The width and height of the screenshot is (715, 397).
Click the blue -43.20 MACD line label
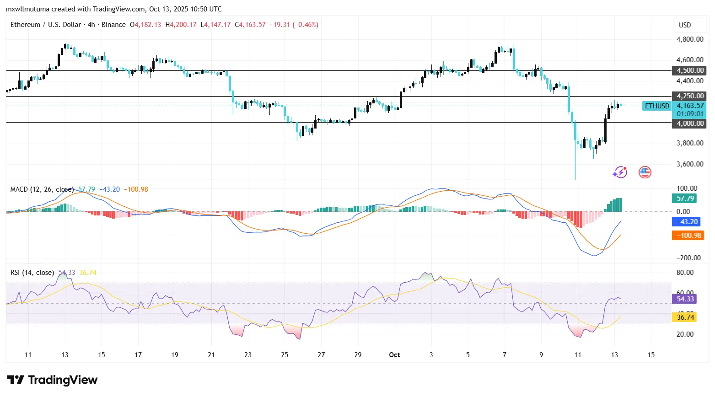click(687, 222)
